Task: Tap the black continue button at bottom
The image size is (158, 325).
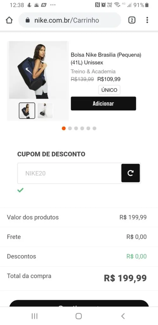Action: point(79,304)
